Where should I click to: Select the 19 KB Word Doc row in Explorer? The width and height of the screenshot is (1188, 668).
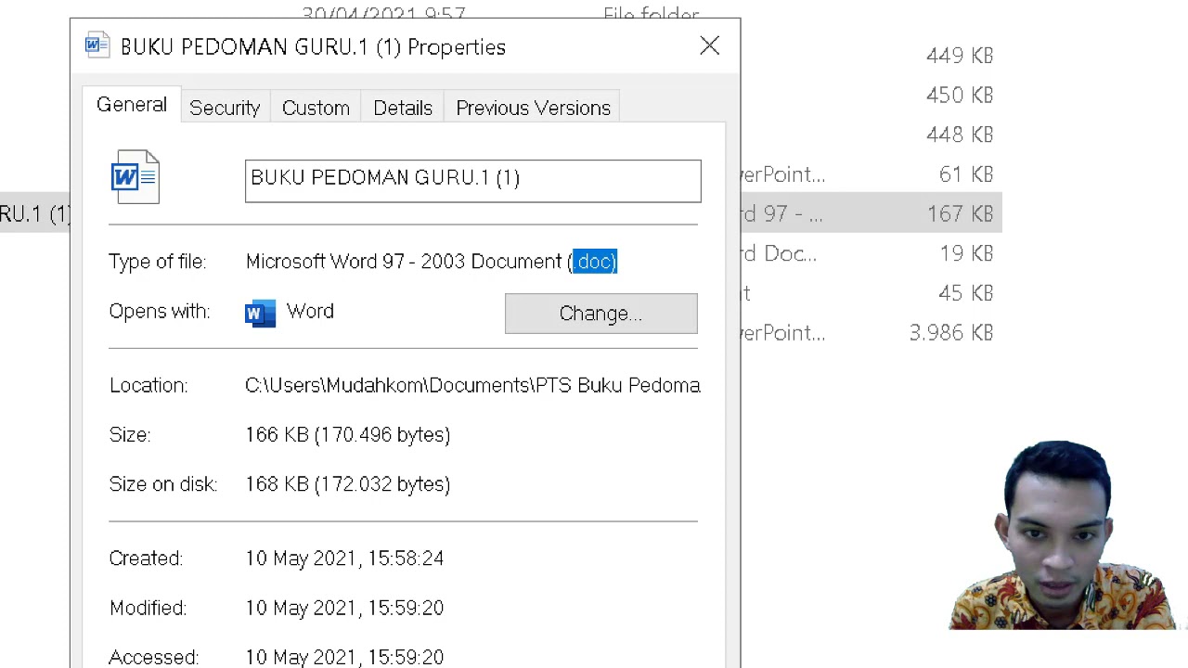[872, 253]
